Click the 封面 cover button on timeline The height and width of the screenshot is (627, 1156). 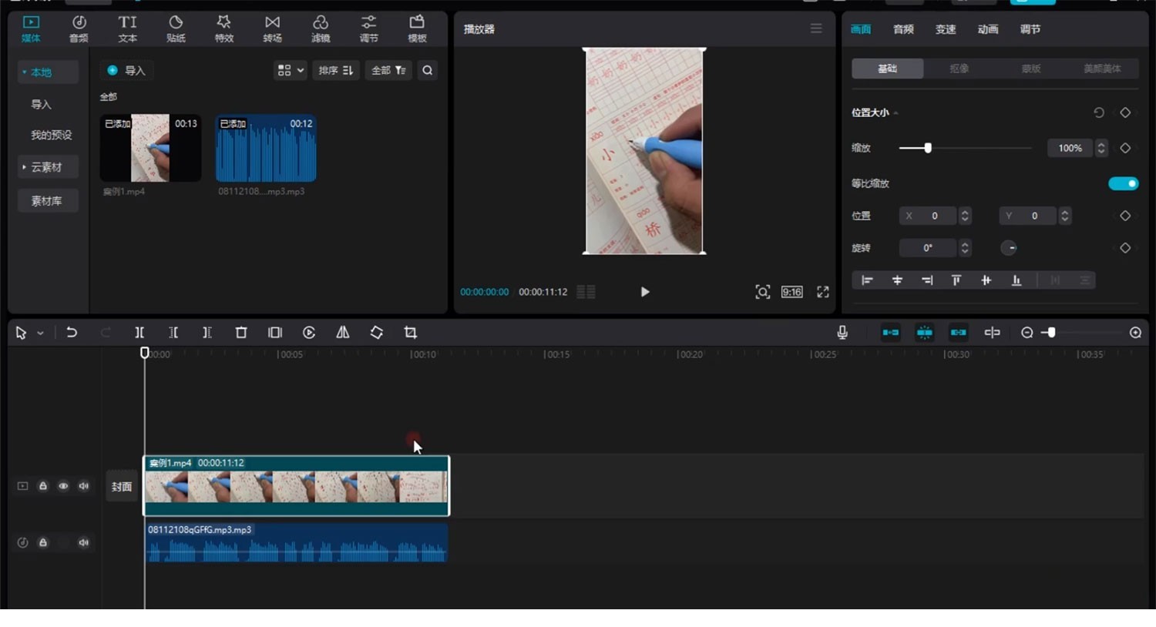coord(122,486)
